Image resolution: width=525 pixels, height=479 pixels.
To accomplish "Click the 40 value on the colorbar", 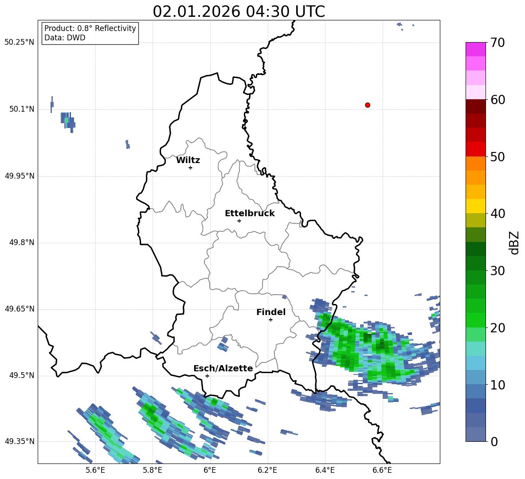I will (498, 214).
